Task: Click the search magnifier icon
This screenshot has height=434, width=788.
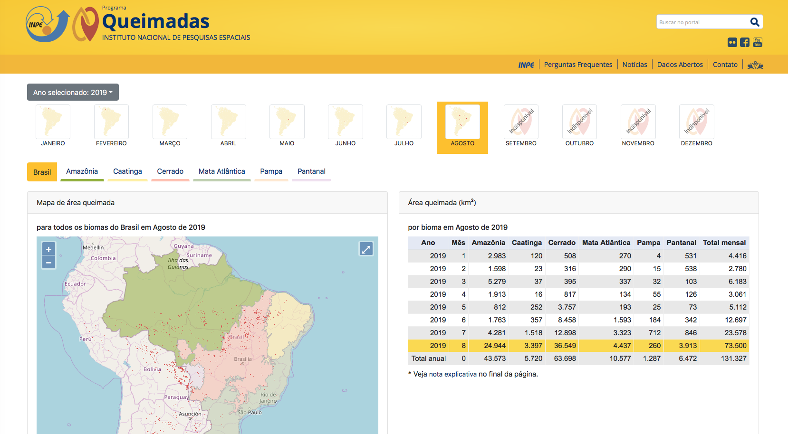Action: tap(754, 22)
